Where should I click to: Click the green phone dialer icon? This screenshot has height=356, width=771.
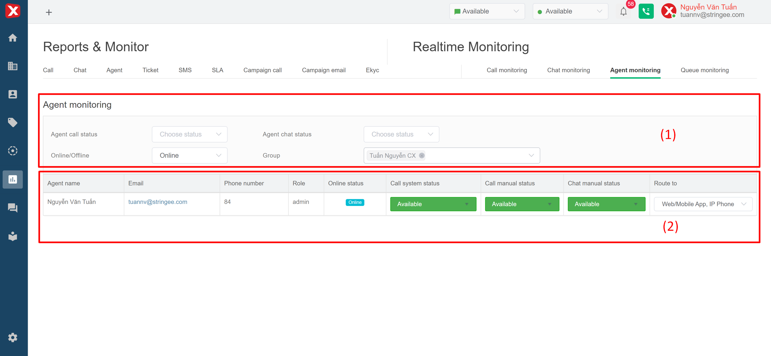646,11
